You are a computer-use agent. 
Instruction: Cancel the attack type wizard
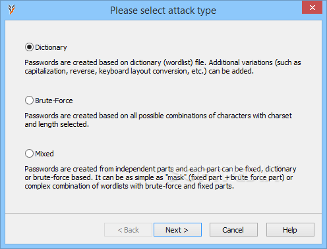click(x=233, y=230)
